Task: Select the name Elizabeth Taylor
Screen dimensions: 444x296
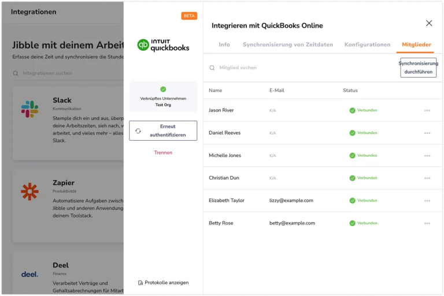Action: coord(227,200)
